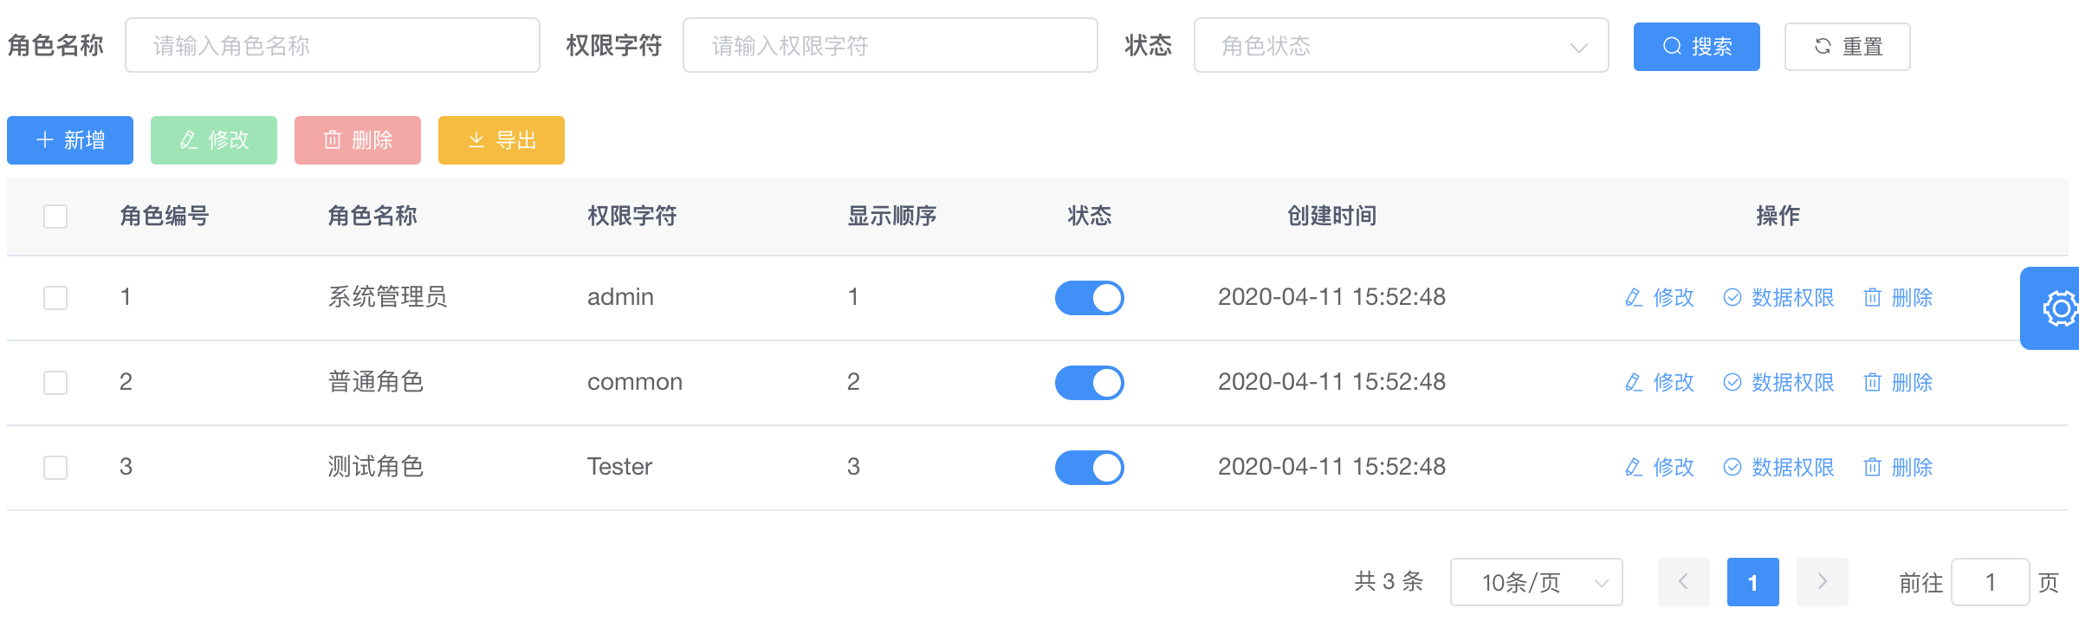
Task: Click the yellow 导出 export button
Action: [501, 140]
